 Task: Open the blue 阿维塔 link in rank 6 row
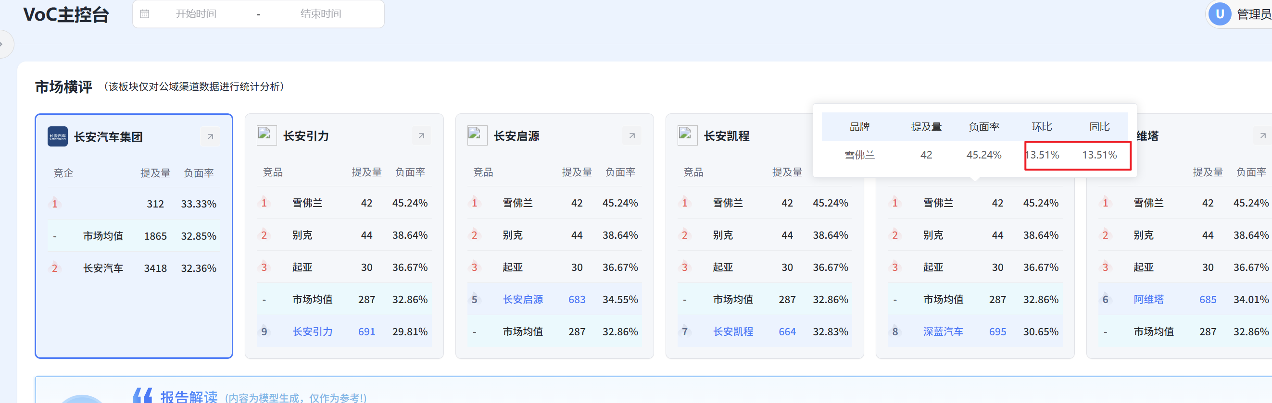1148,300
